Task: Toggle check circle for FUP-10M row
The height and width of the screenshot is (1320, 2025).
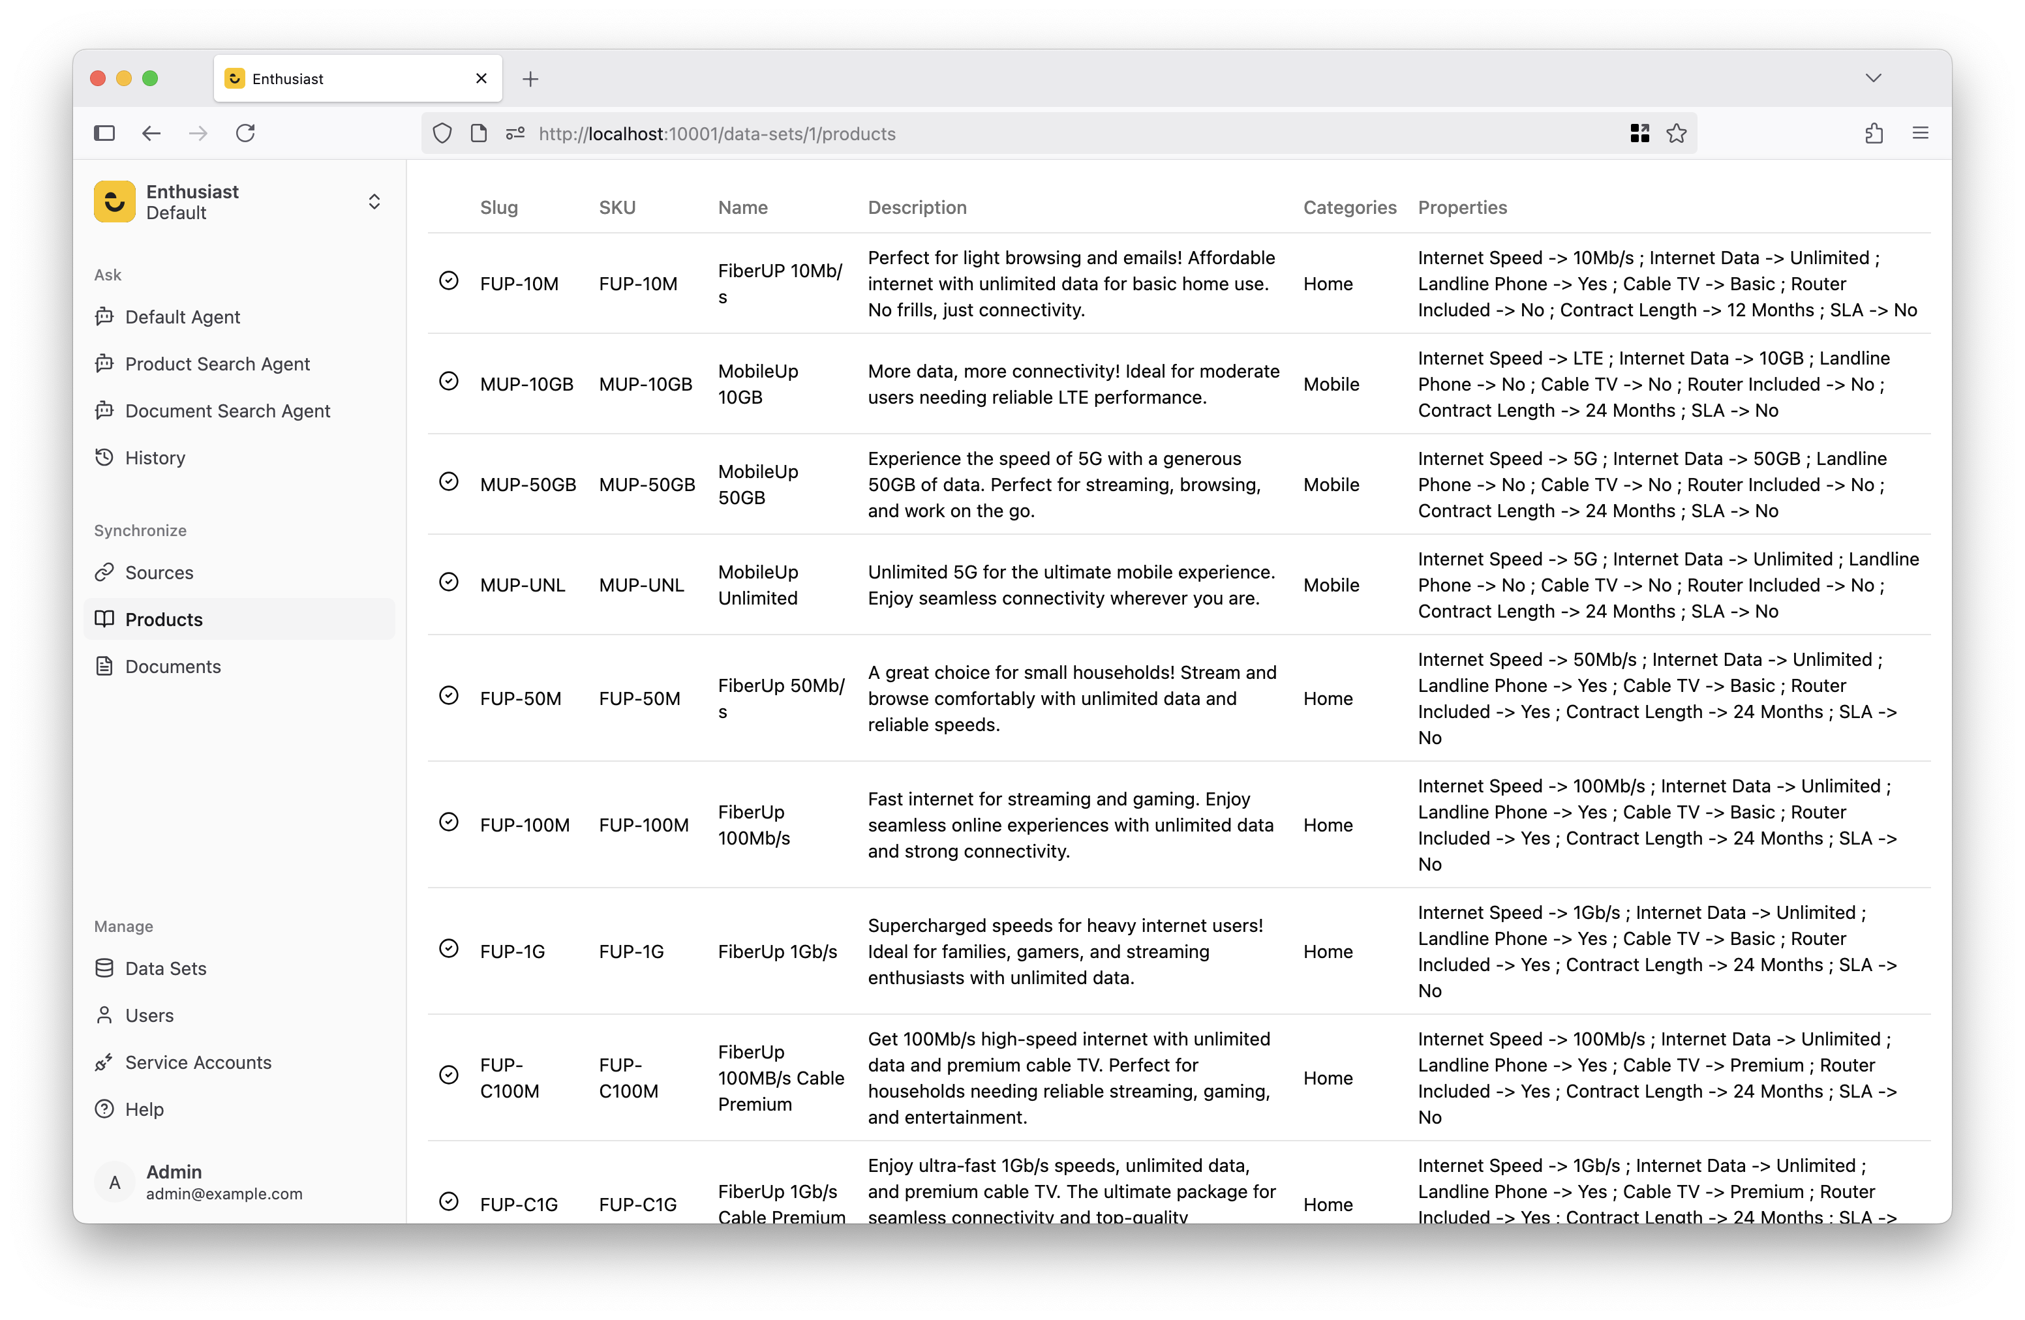Action: coord(448,280)
